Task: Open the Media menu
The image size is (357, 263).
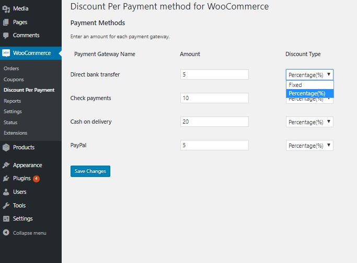Action: tap(21, 9)
